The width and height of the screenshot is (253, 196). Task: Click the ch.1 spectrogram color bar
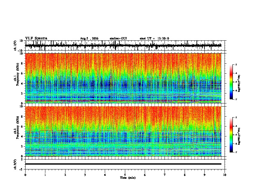pos(231,82)
